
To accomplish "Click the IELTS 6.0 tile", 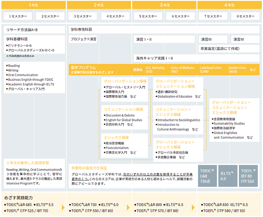I will [x=228, y=176].
